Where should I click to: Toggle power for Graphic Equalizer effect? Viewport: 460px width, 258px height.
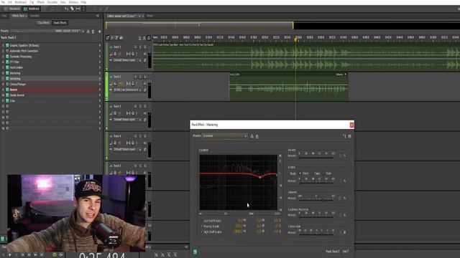7,45
